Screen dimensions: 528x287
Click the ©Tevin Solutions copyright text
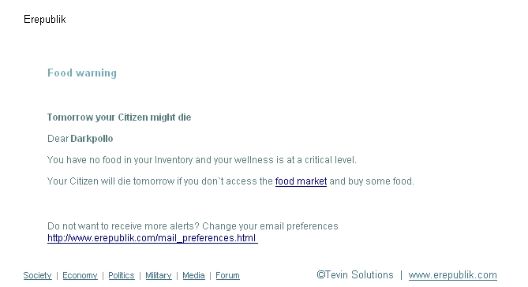pos(355,275)
